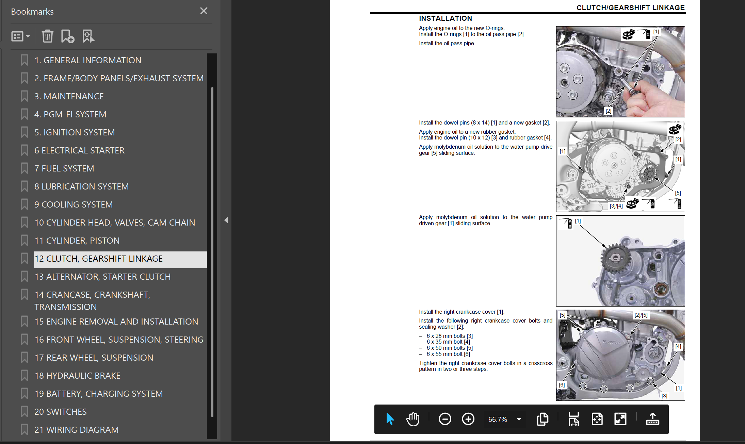The width and height of the screenshot is (745, 444).
Task: Select the 5. IGNITION SYSTEM bookmark
Action: pos(75,132)
